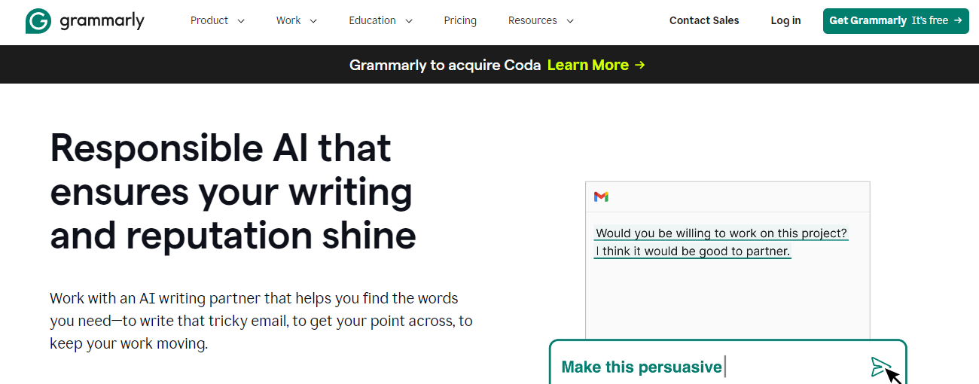Click the Grammarly to acquire Coda announcement

tap(445, 65)
